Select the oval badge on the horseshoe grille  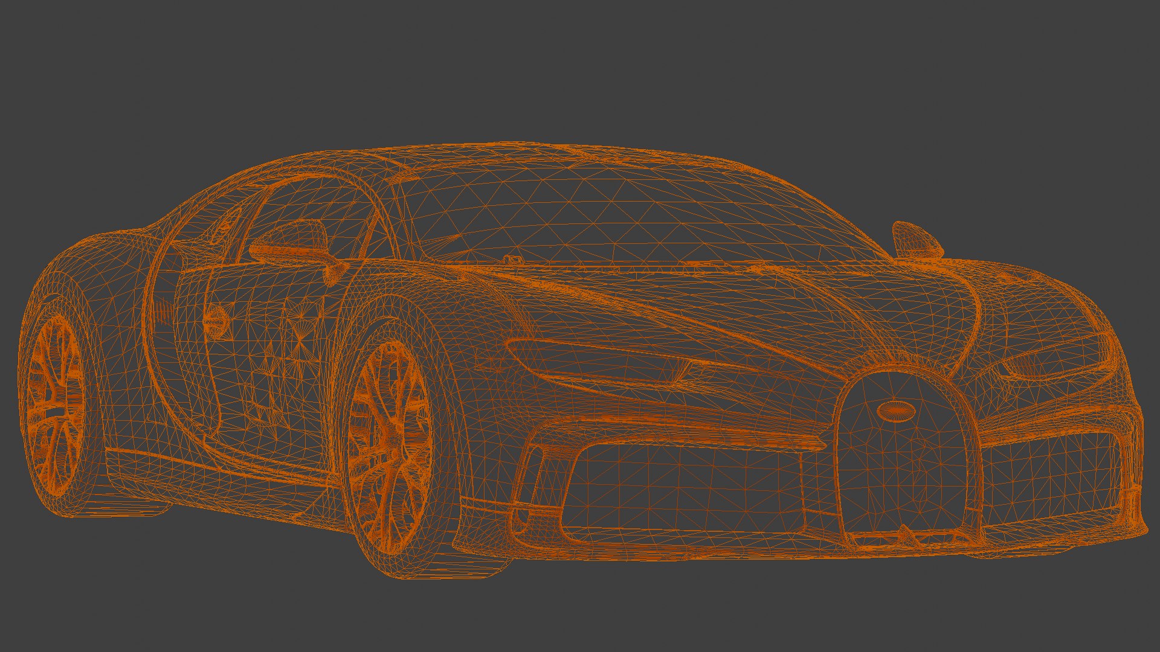coord(896,411)
